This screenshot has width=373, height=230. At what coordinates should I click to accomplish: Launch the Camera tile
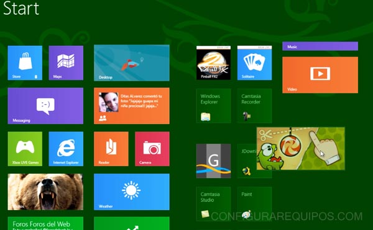coord(152,149)
